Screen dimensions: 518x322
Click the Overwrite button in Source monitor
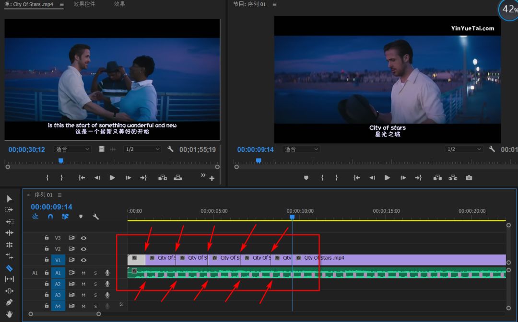click(x=178, y=178)
